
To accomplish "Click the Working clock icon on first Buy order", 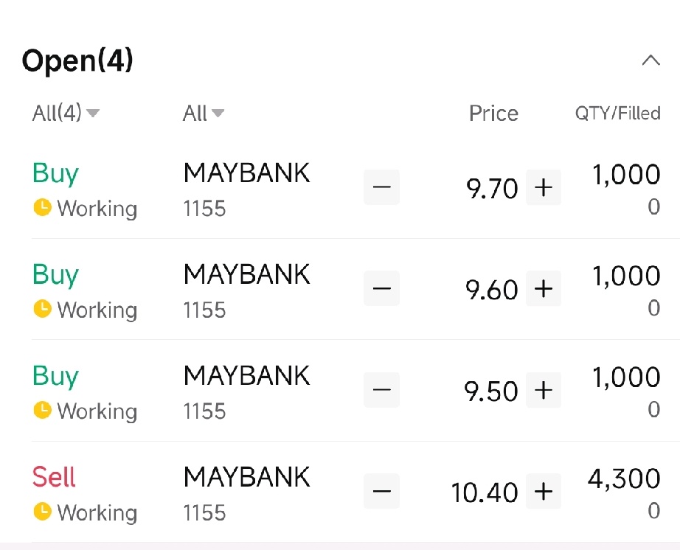I will [42, 209].
